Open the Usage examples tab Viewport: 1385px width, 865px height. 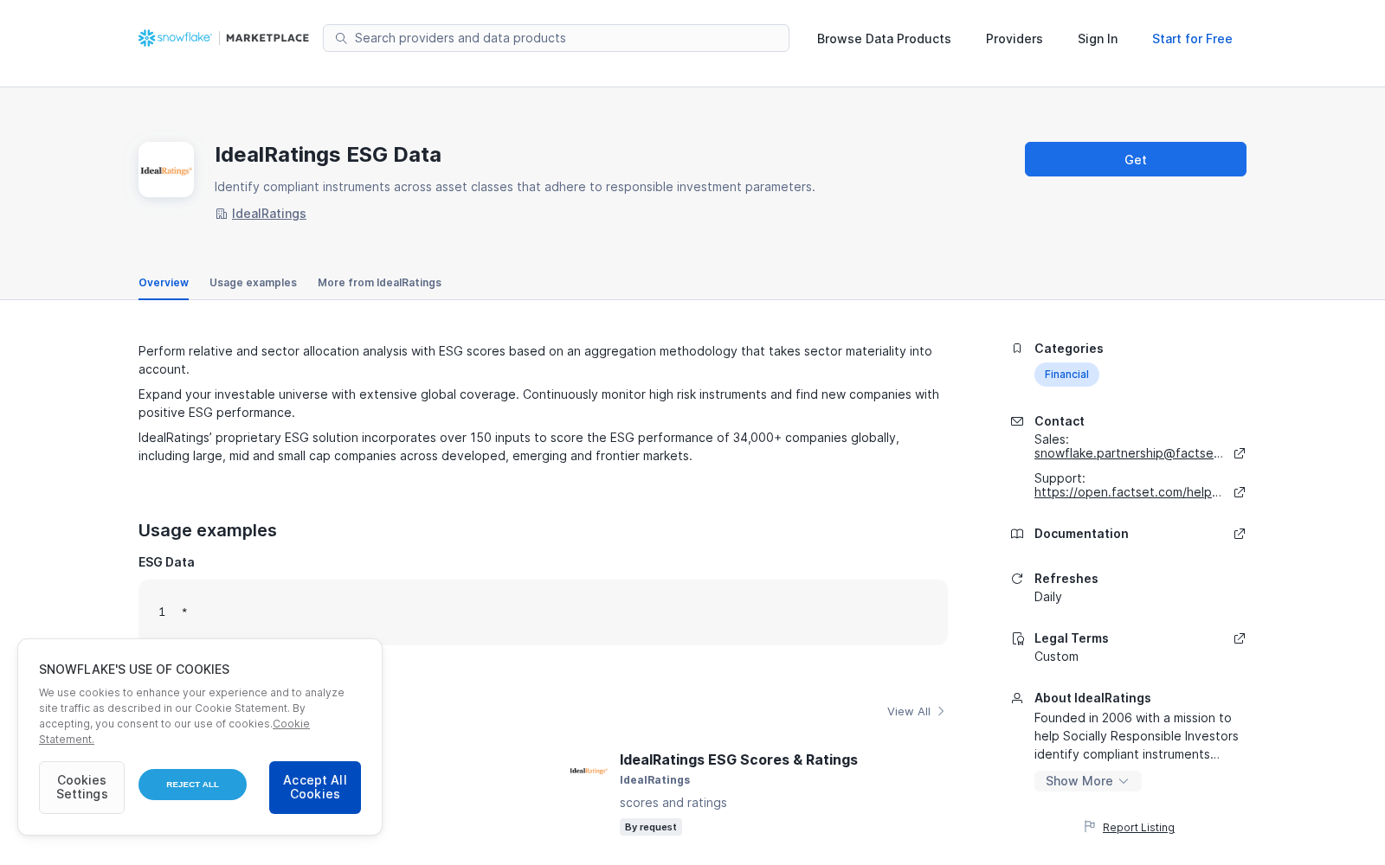click(253, 283)
